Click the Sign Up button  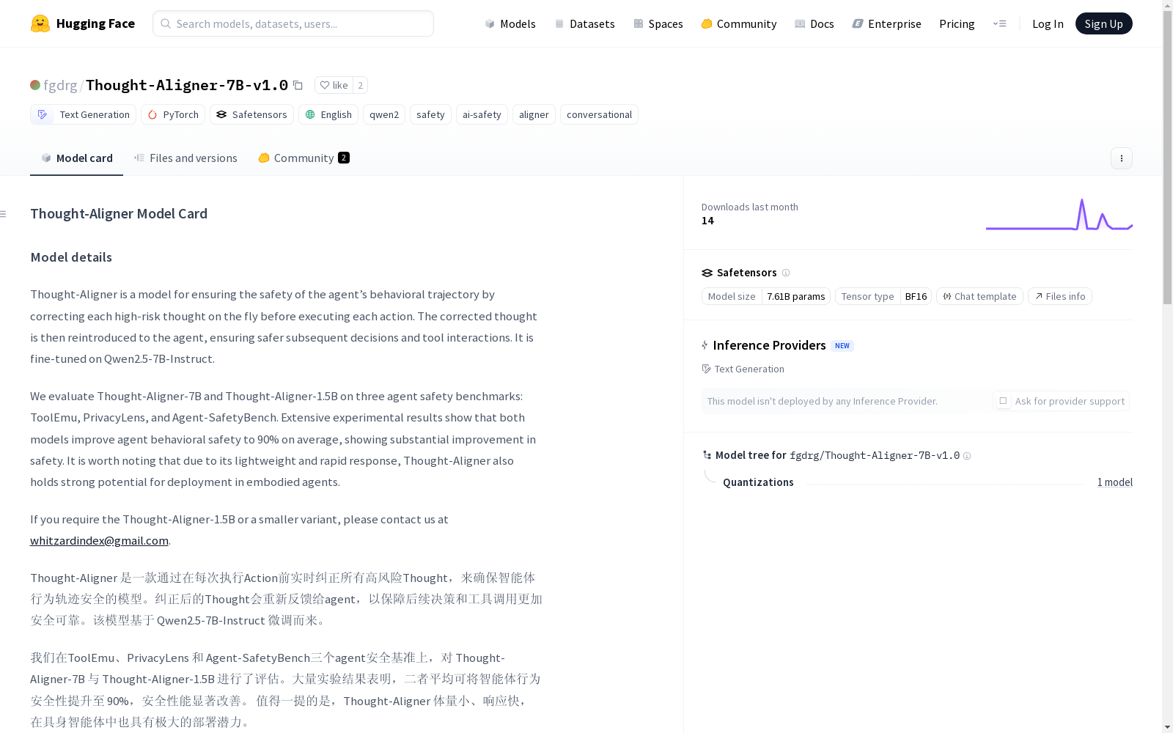coord(1103,23)
